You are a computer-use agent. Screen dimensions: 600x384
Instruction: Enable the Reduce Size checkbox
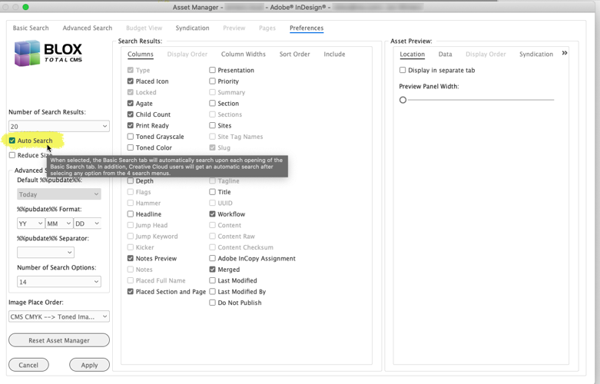(x=12, y=155)
